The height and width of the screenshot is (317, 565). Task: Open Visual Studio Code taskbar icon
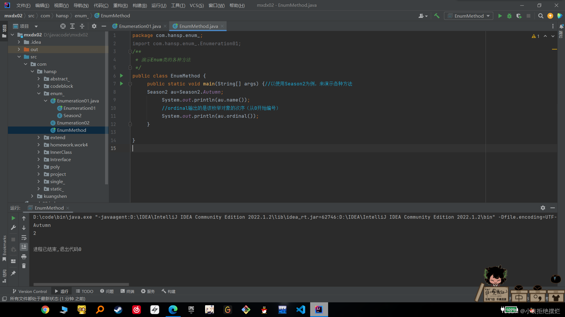(x=301, y=310)
